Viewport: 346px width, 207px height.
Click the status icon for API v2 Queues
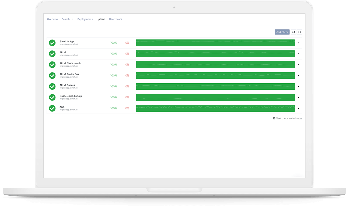click(52, 86)
